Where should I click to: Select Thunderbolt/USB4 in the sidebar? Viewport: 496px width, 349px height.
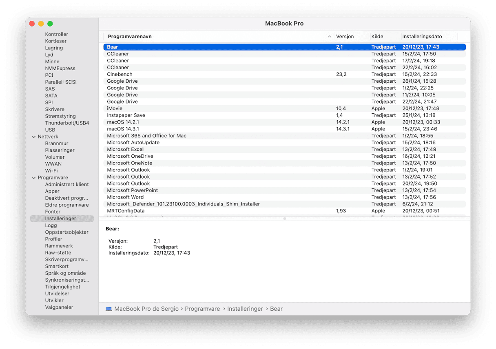click(x=67, y=123)
